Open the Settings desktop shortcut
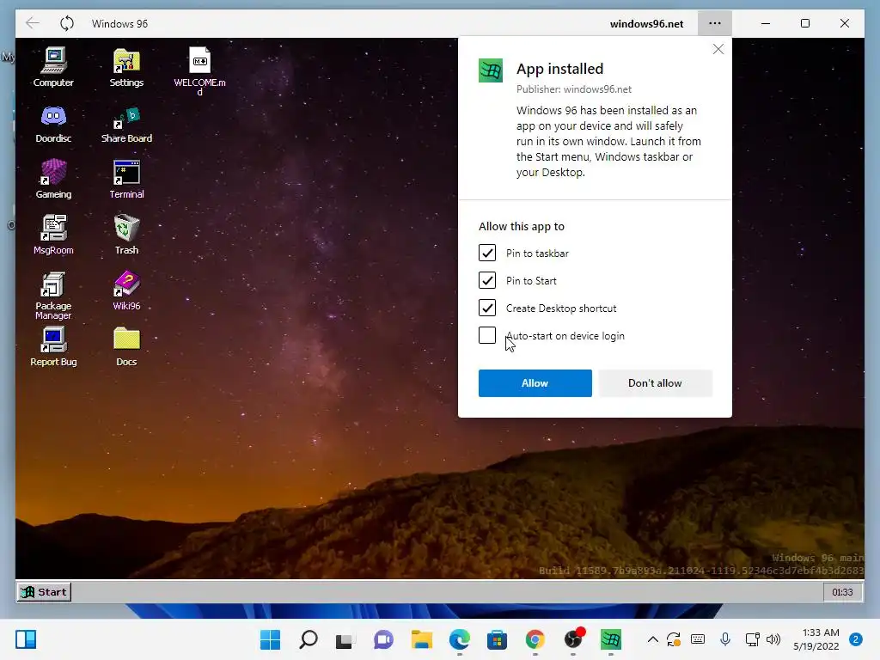Screen dimensions: 880x660 [x=126, y=67]
